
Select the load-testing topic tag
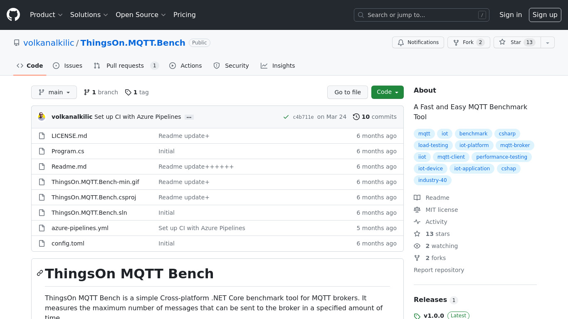pyautogui.click(x=433, y=145)
